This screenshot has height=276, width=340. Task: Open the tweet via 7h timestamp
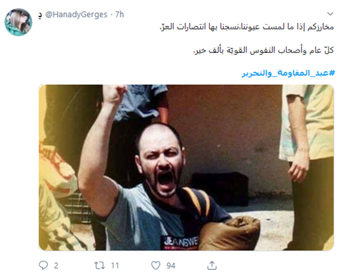[120, 15]
